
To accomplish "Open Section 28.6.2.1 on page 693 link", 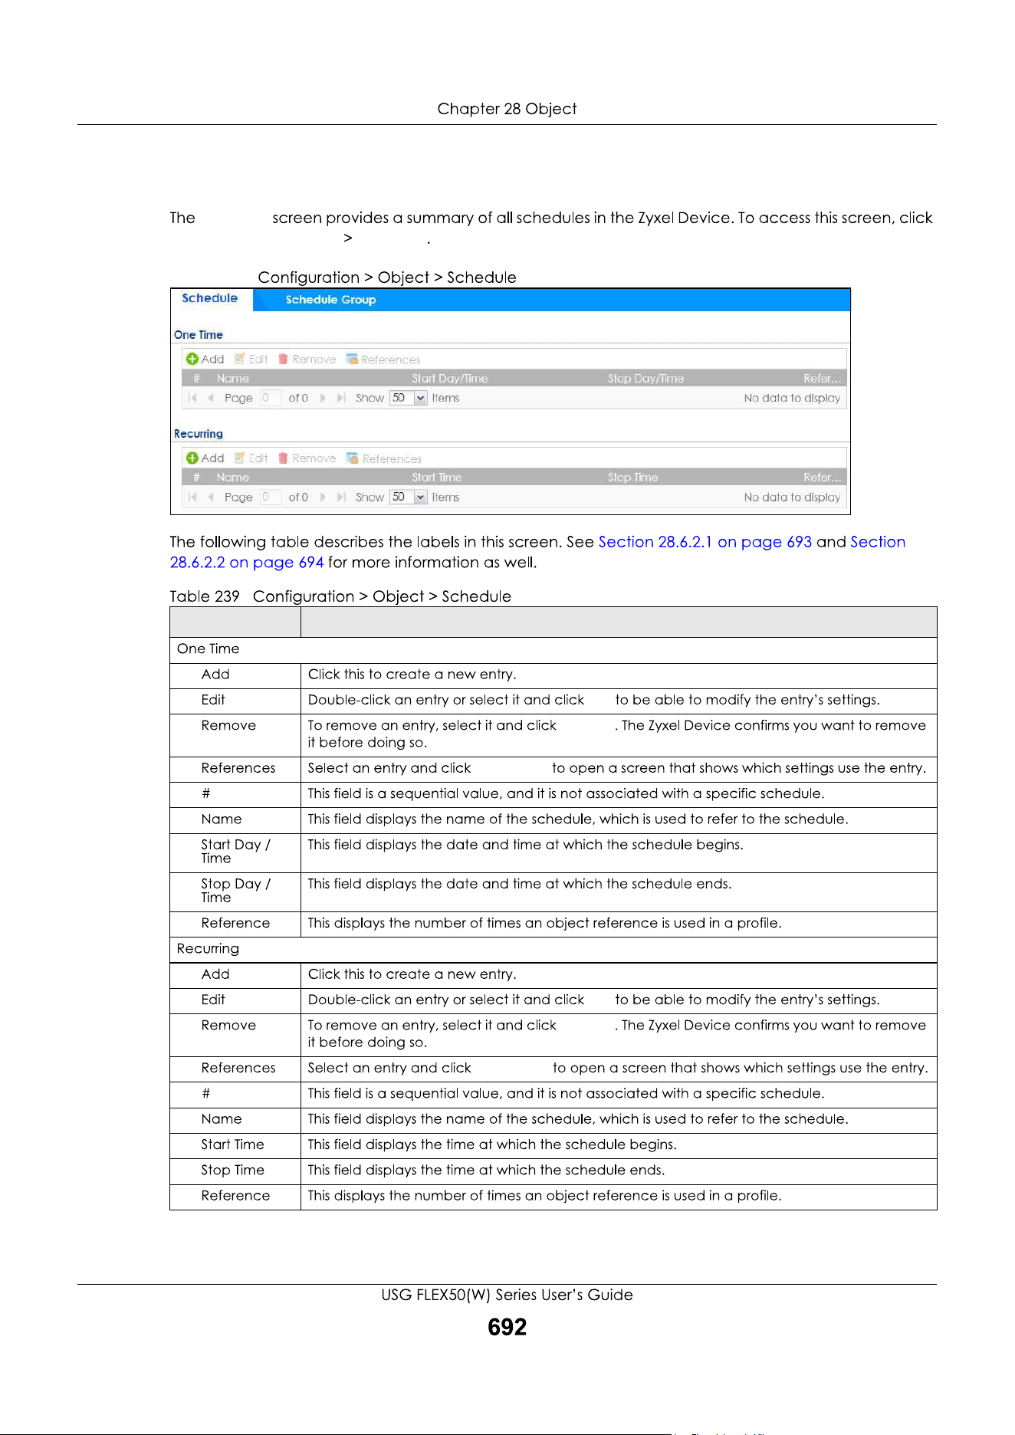I will [x=705, y=542].
